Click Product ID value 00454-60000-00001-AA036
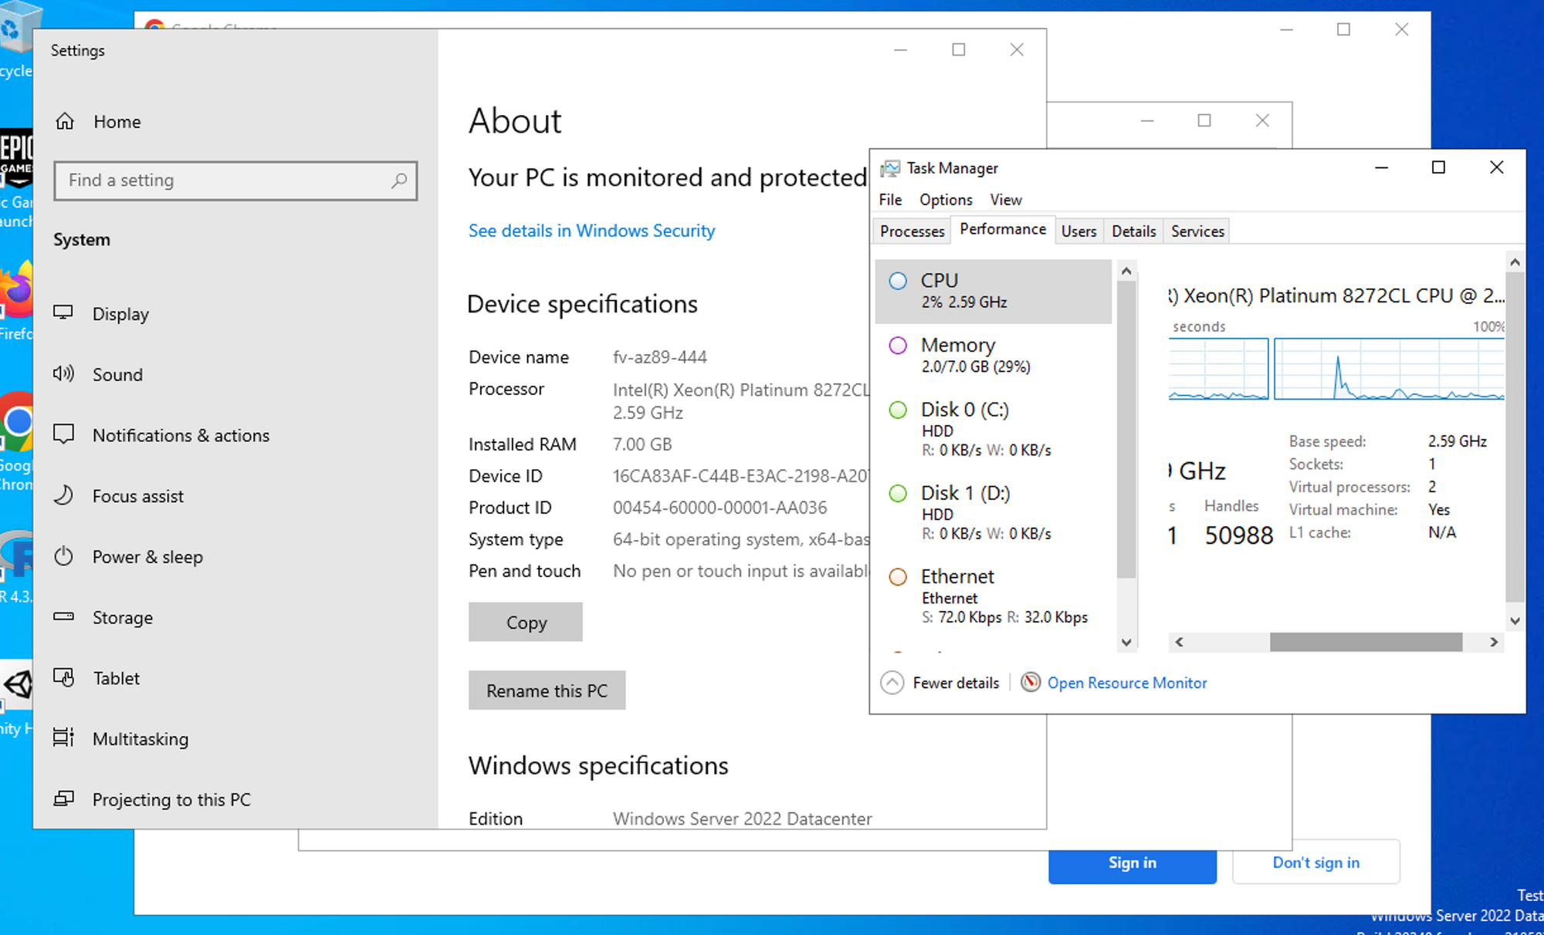Viewport: 1544px width, 935px height. coord(720,508)
